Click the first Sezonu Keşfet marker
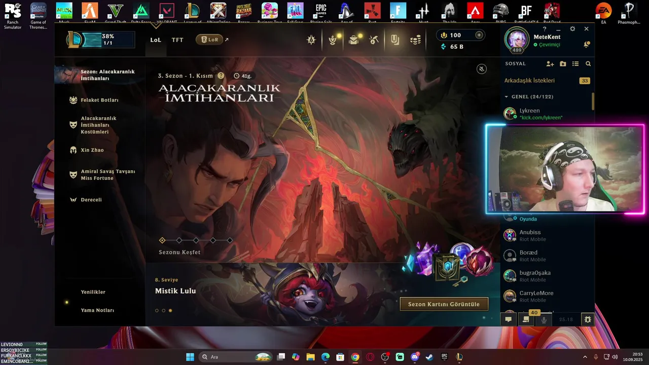The height and width of the screenshot is (365, 649). point(162,240)
